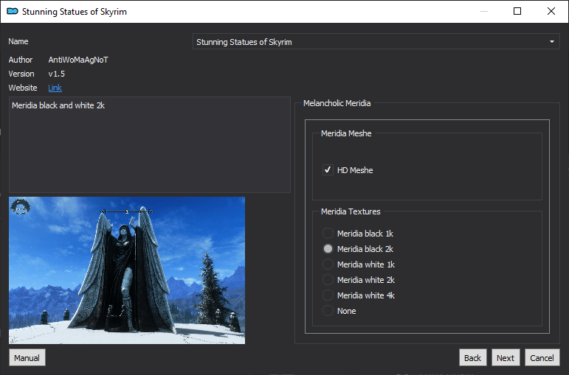Cancel the installer dialog
Screen dimensions: 569x375
(x=542, y=357)
